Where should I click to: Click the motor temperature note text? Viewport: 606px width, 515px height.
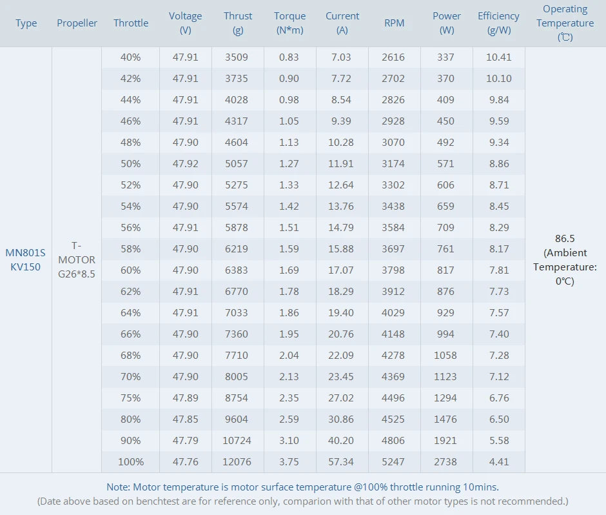[x=302, y=487]
